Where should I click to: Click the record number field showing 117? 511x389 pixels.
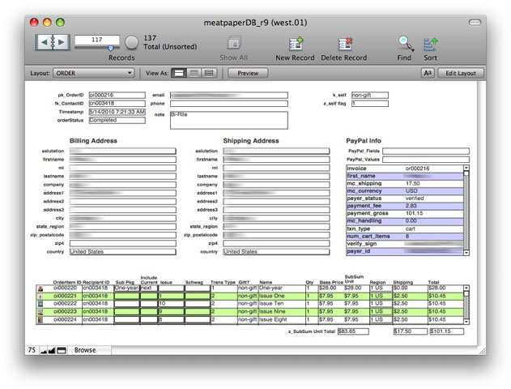pos(96,40)
